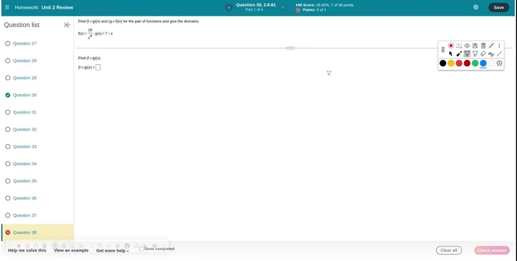The image size is (517, 261).
Task: Start recording with the red record icon
Action: click(451, 45)
